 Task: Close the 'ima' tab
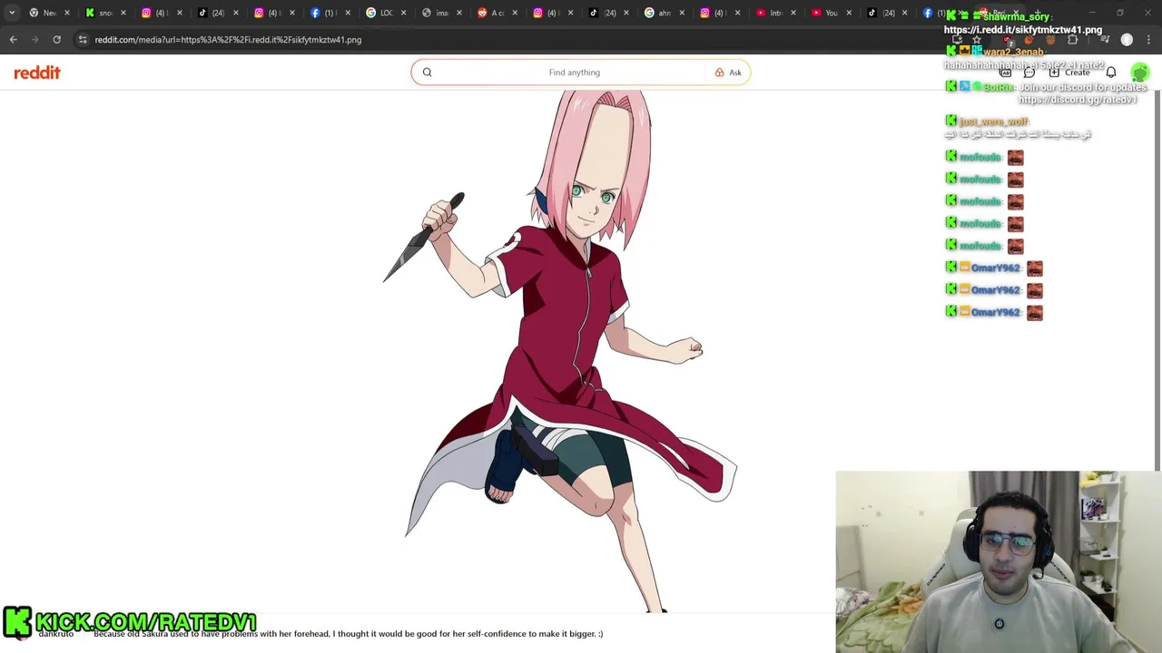[x=458, y=13]
